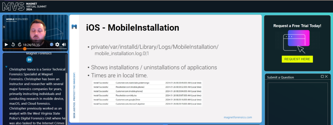Click the 18:24/55:35 time display
333x125 pixels.
(x=31, y=45)
